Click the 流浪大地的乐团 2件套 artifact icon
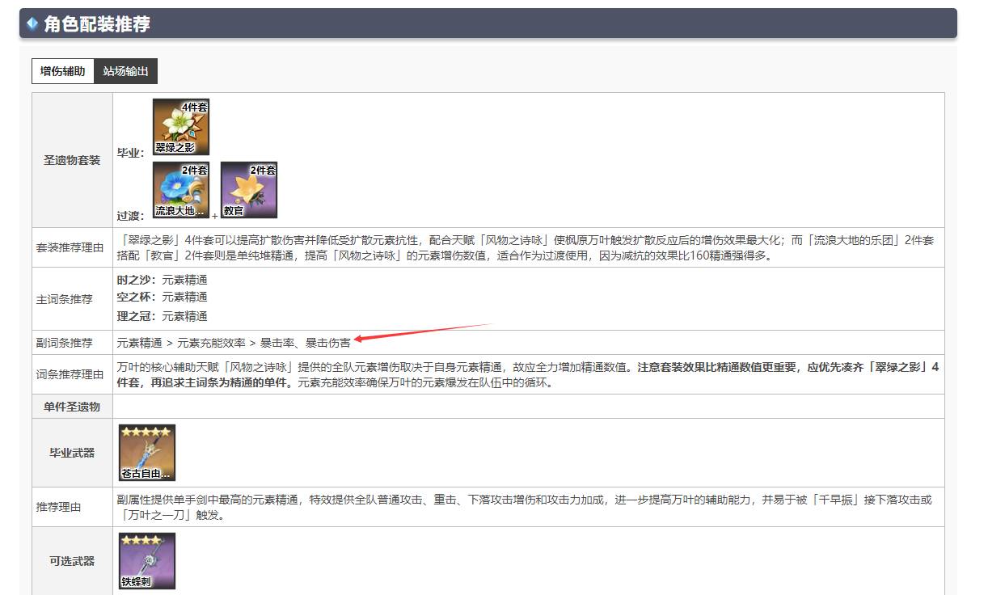This screenshot has height=595, width=988. click(x=179, y=188)
